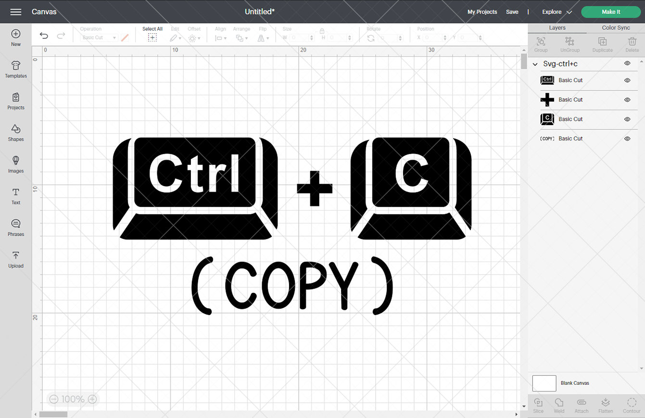Click the Attach icon

(582, 405)
